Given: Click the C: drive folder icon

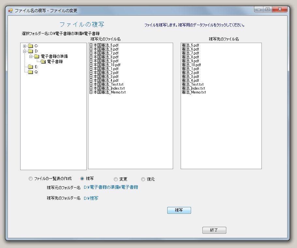Looking at the screenshot, I should (30, 46).
